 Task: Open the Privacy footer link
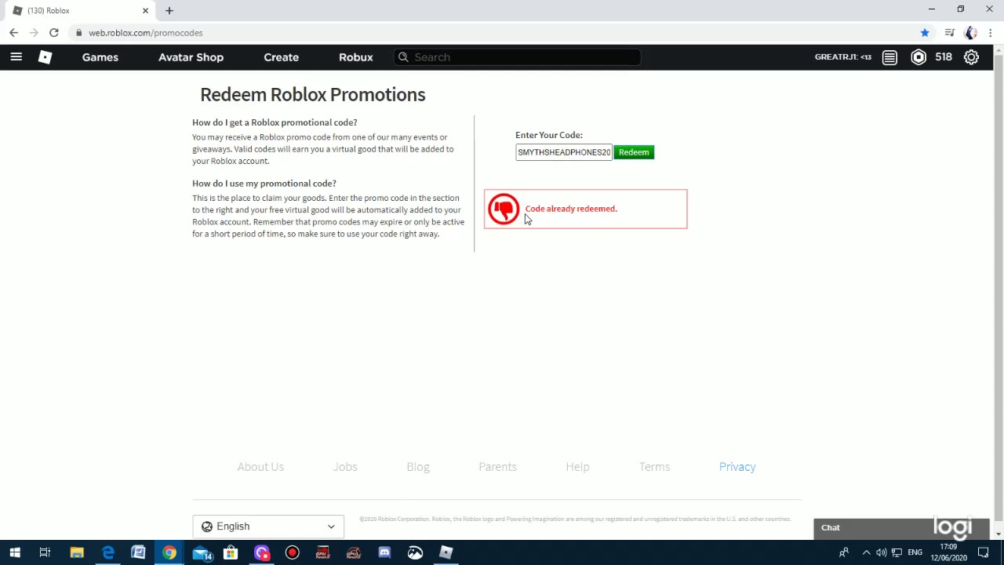737,467
